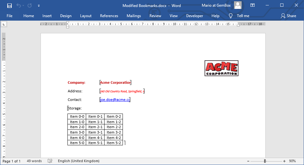Open Ribbon Display Options menu

pyautogui.click(x=252, y=5)
